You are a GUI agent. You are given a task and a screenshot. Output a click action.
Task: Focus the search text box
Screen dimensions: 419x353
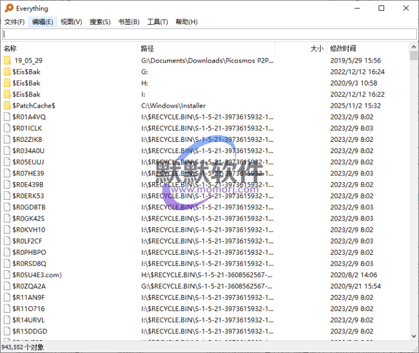(209, 34)
